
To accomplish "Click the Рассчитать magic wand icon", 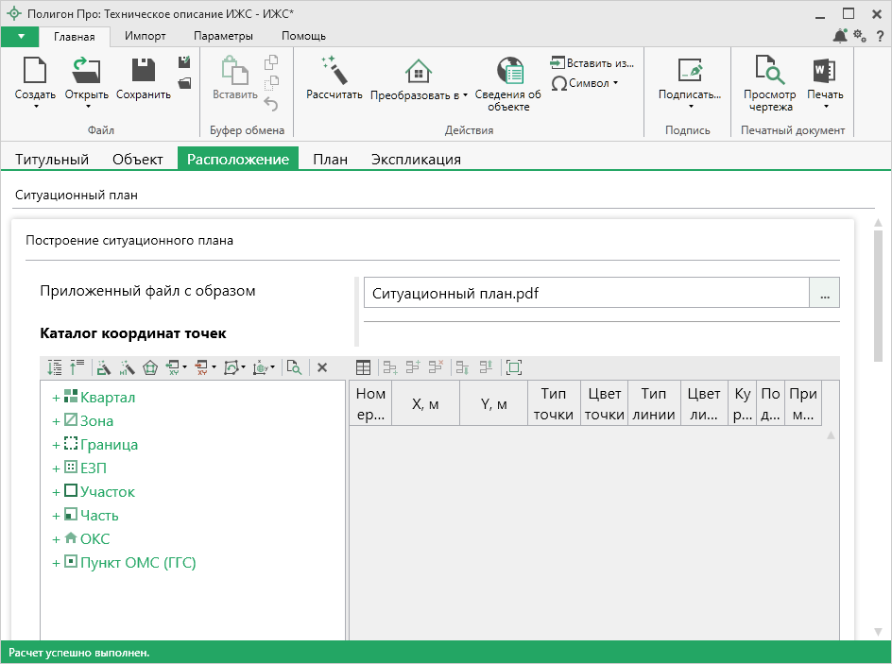I will pyautogui.click(x=334, y=71).
